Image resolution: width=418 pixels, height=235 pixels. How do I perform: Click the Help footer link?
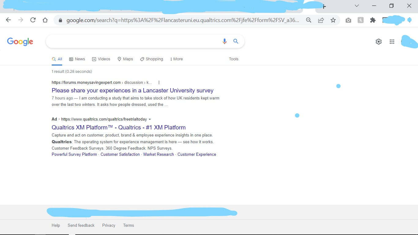(56, 226)
